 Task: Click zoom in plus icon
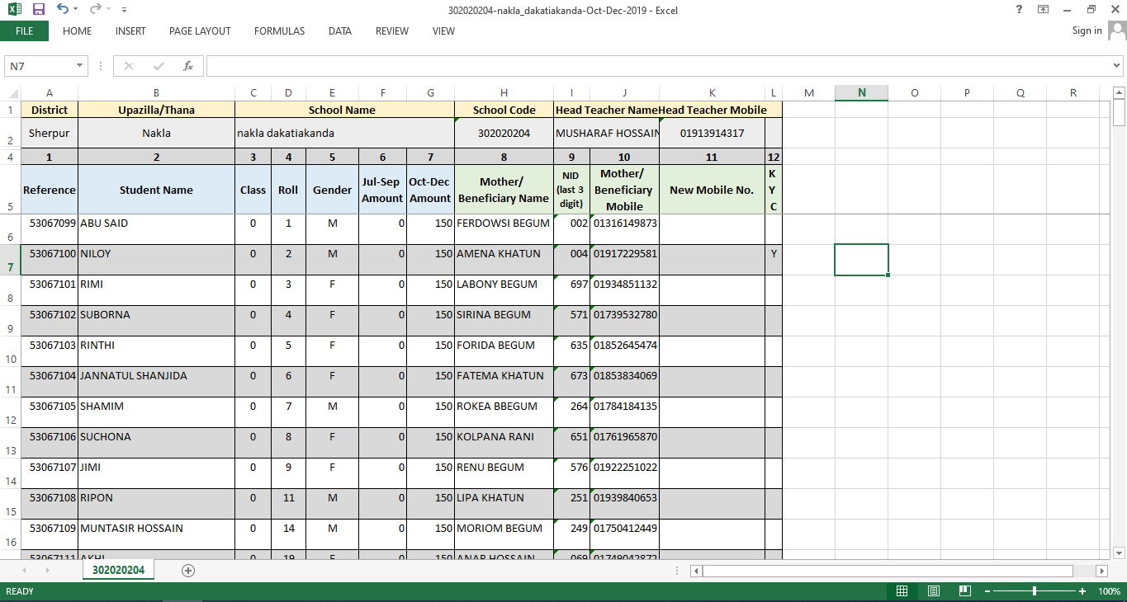coord(1082,591)
